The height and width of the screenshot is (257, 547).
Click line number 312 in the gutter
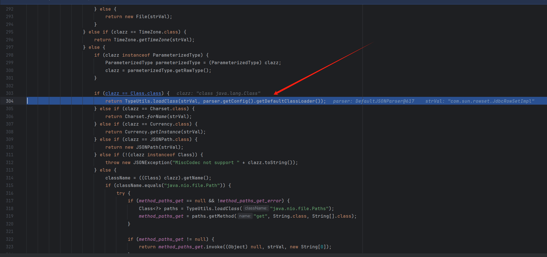(x=10, y=162)
